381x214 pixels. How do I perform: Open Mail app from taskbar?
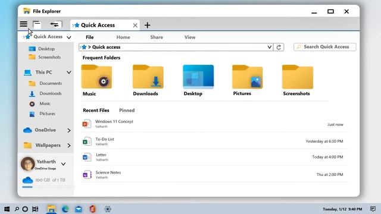[79, 209]
